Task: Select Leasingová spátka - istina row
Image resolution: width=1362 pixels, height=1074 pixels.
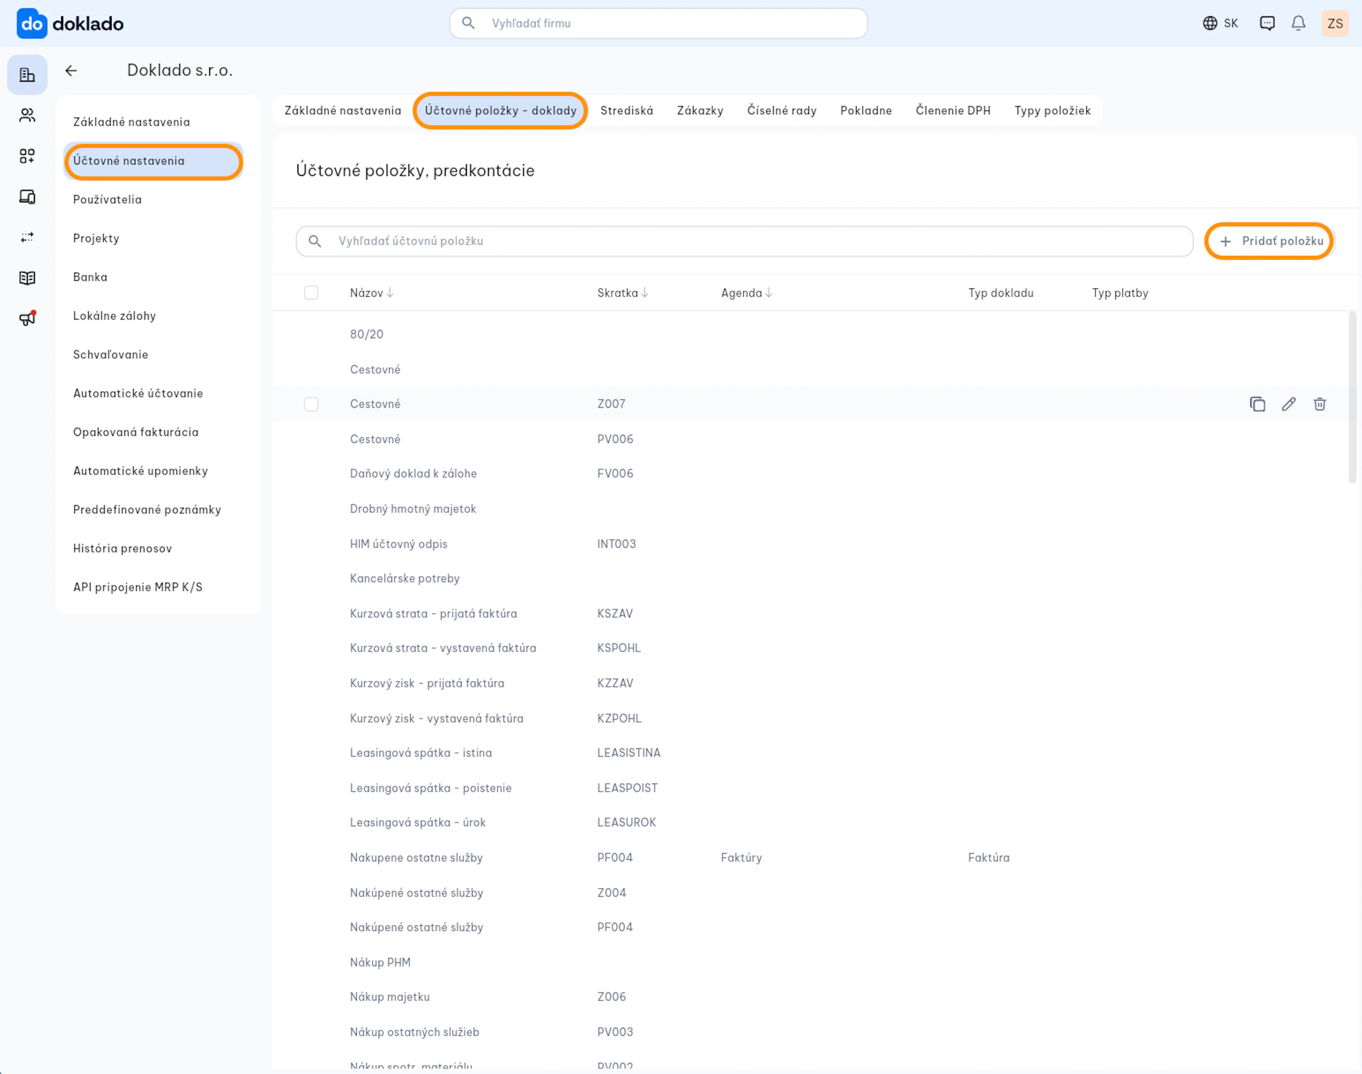Action: 810,753
